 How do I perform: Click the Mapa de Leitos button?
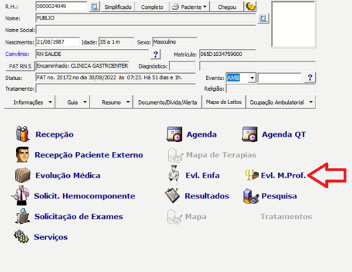point(224,102)
